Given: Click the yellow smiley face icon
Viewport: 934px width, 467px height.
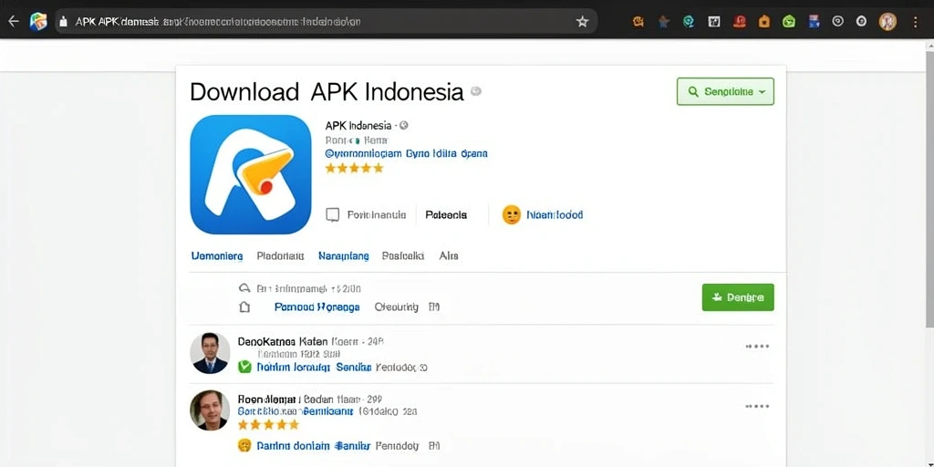Looking at the screenshot, I should [512, 215].
